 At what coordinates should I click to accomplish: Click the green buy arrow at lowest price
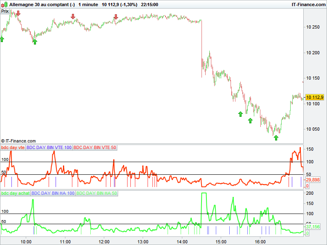pos(276,138)
